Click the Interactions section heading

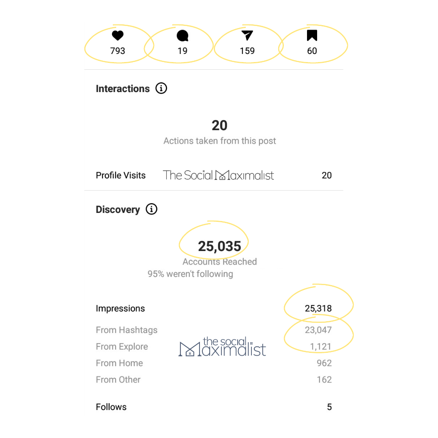[x=122, y=88]
